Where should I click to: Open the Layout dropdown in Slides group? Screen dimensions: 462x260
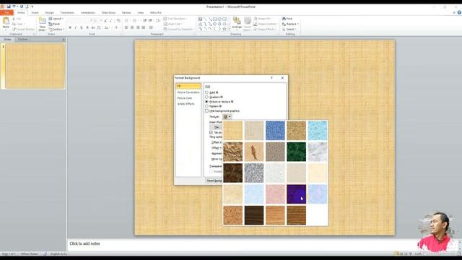(56, 19)
